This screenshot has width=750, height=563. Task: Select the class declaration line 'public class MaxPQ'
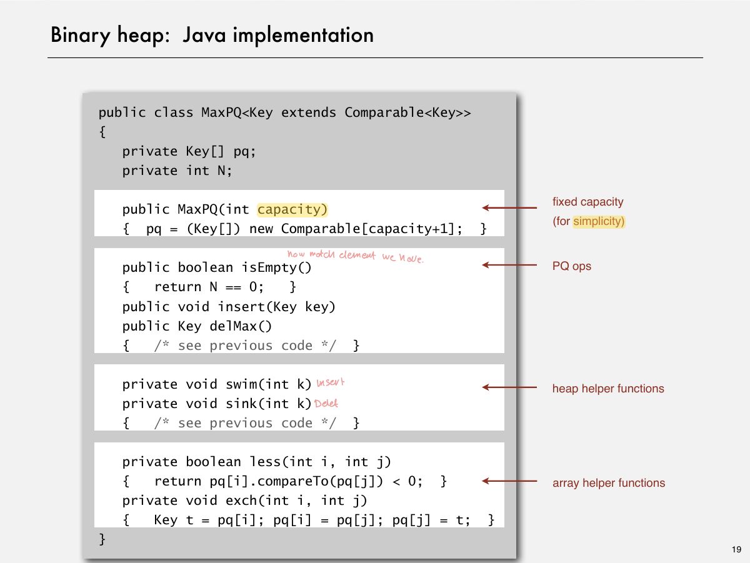coord(285,112)
